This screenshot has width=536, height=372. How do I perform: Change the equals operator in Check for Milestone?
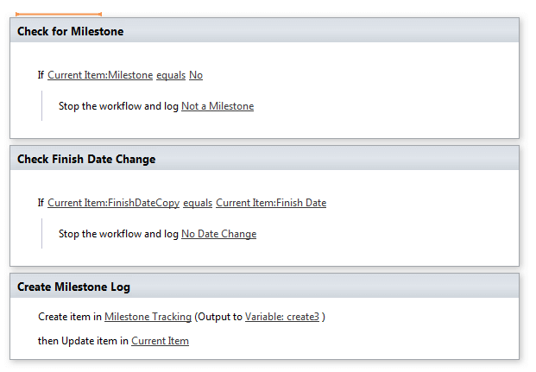pos(170,75)
